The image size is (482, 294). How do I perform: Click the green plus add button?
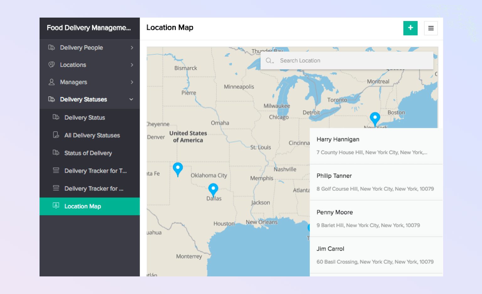(410, 28)
